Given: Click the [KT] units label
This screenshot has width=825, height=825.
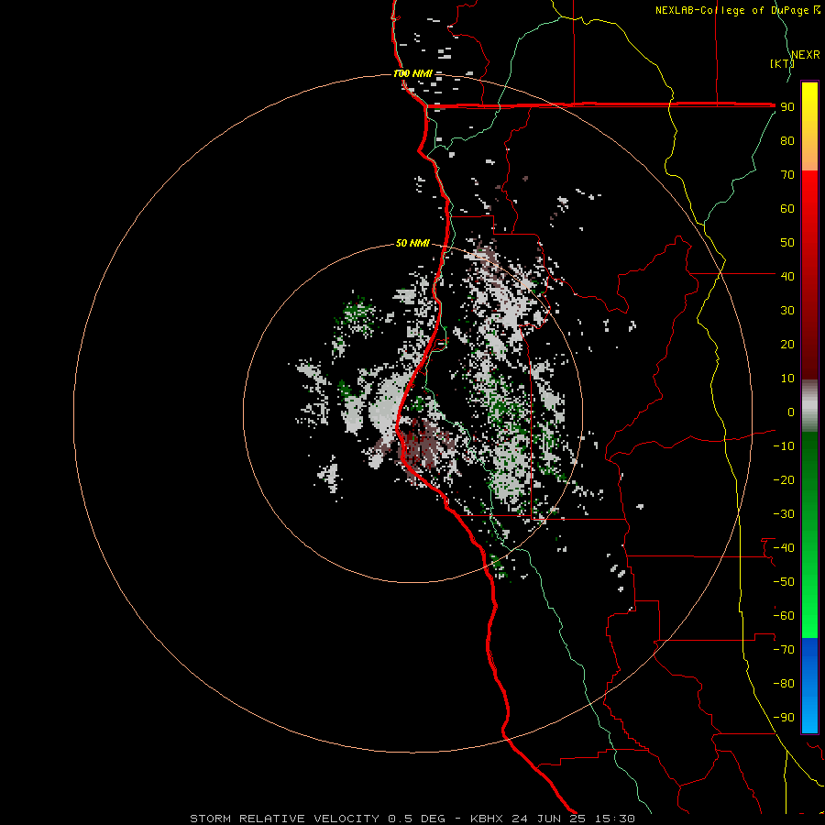Looking at the screenshot, I should click(781, 63).
